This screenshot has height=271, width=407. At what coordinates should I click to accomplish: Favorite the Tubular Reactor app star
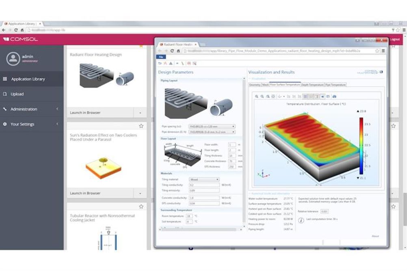(x=141, y=206)
